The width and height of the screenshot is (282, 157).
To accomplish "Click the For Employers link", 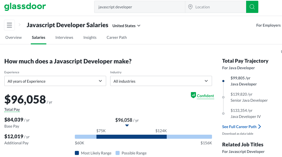I will point(268,25).
